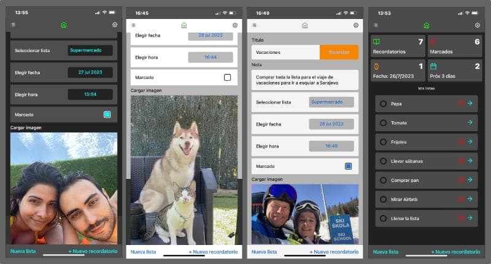The image size is (491, 264).
Task: Mark Frijoles as done via its circle
Action: 384,142
